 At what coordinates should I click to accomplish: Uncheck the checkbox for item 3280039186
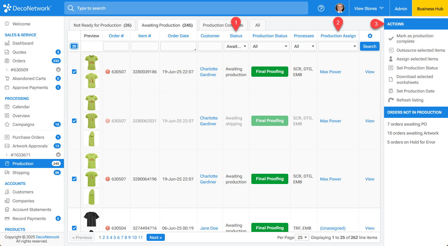click(x=74, y=72)
